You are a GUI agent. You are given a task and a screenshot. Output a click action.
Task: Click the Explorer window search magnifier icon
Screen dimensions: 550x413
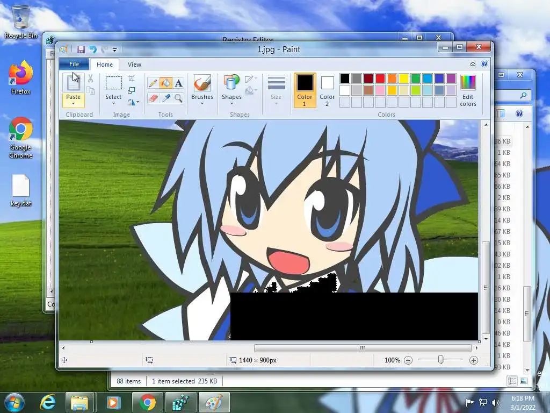pos(523,95)
